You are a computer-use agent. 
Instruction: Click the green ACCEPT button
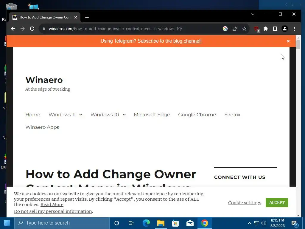(277, 202)
